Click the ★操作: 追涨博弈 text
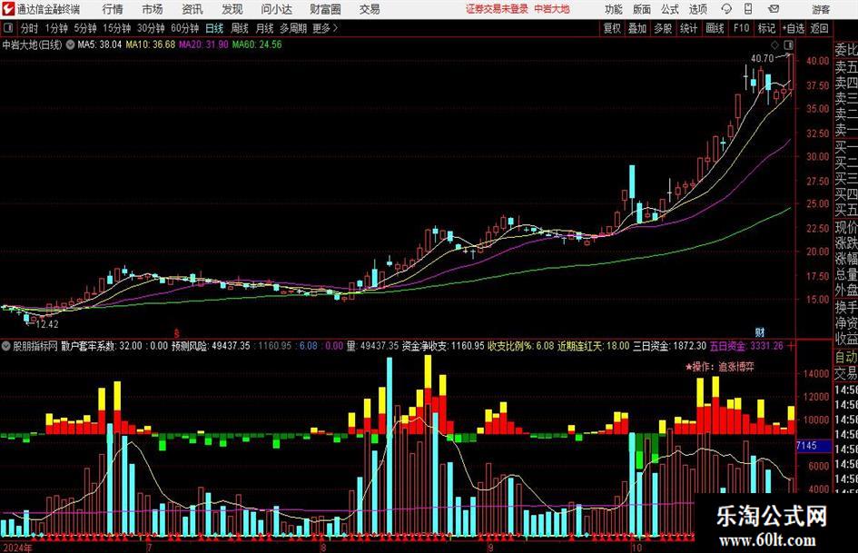This screenshot has height=553, width=858. (720, 367)
